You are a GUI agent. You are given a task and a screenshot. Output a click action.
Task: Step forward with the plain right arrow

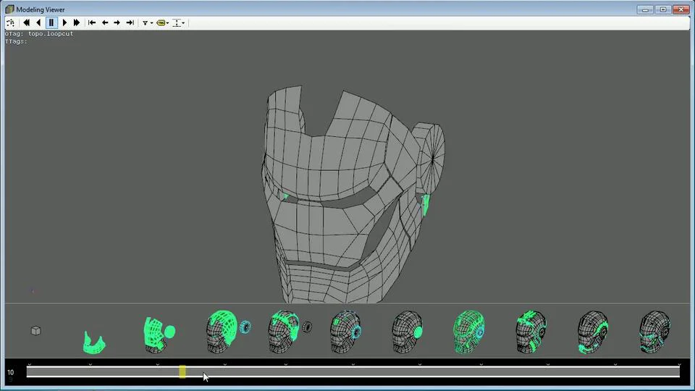click(x=117, y=22)
